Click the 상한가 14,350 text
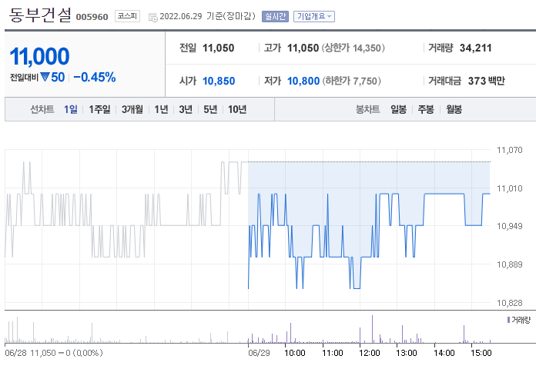 353,48
